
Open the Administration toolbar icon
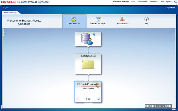pyautogui.click(x=122, y=19)
